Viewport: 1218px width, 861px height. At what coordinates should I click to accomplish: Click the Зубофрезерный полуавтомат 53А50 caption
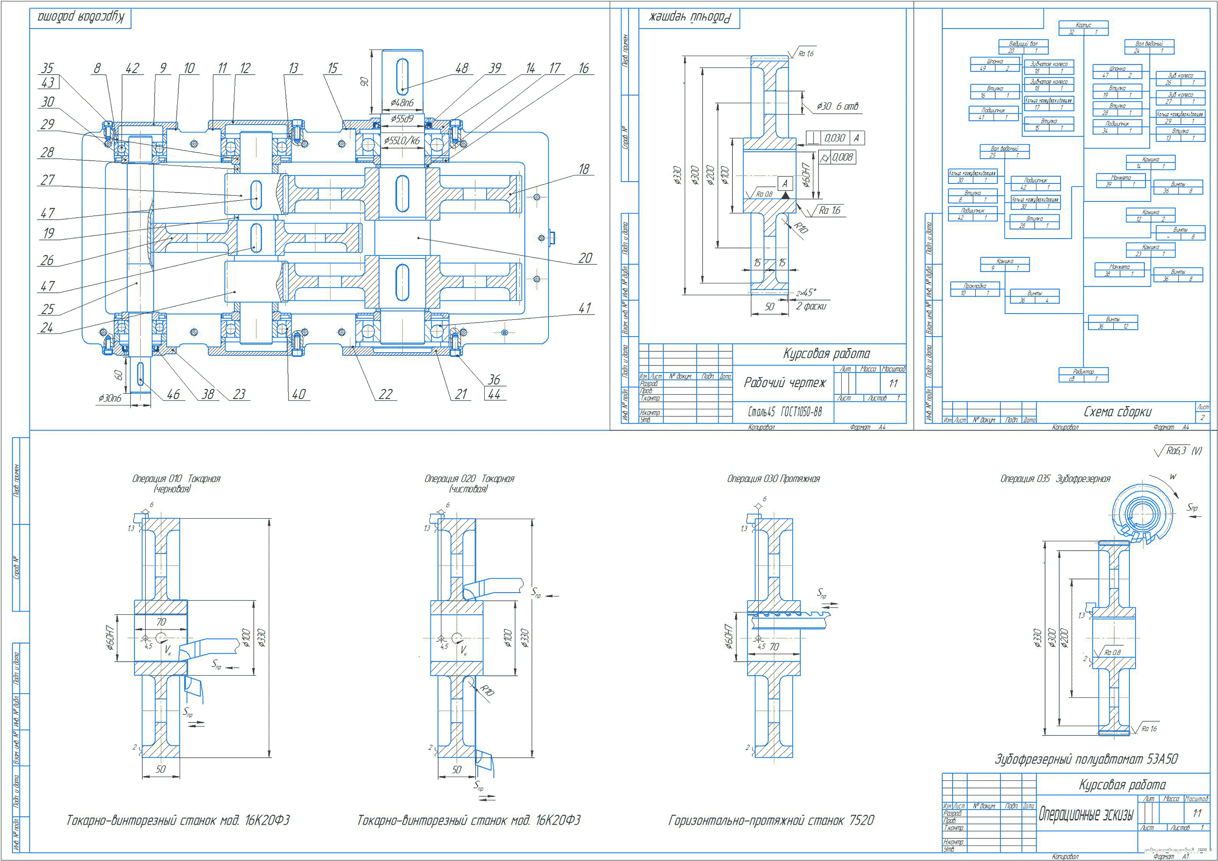pyautogui.click(x=1086, y=759)
